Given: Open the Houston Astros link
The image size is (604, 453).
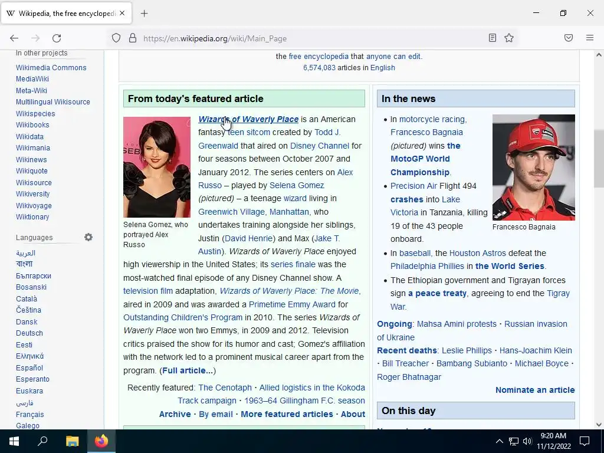Looking at the screenshot, I should [x=478, y=253].
